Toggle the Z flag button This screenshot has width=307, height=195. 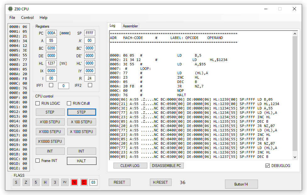click(x=26, y=182)
